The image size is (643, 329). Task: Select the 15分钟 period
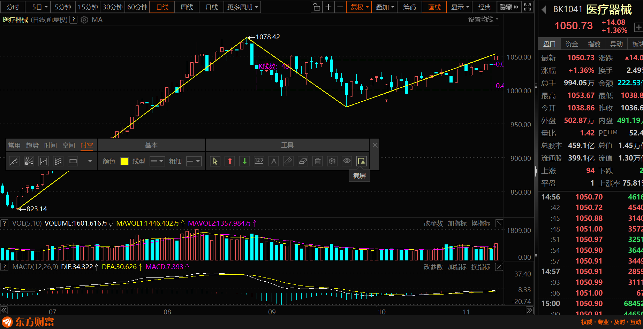88,7
